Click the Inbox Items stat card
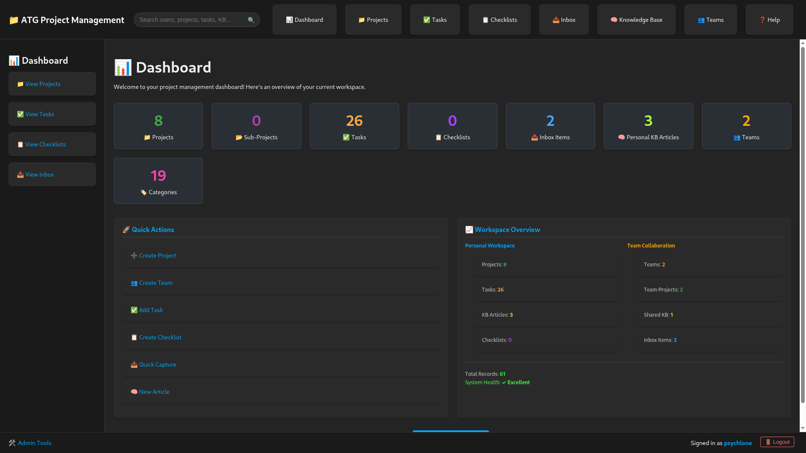Image resolution: width=806 pixels, height=453 pixels. pyautogui.click(x=550, y=126)
